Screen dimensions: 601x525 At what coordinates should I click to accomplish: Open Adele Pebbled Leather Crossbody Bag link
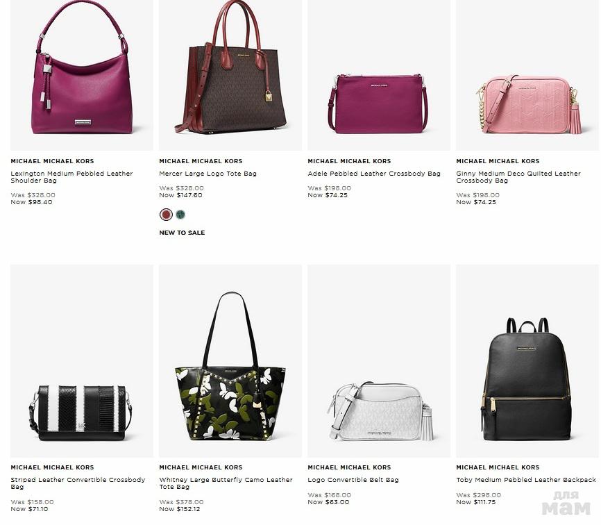(374, 174)
